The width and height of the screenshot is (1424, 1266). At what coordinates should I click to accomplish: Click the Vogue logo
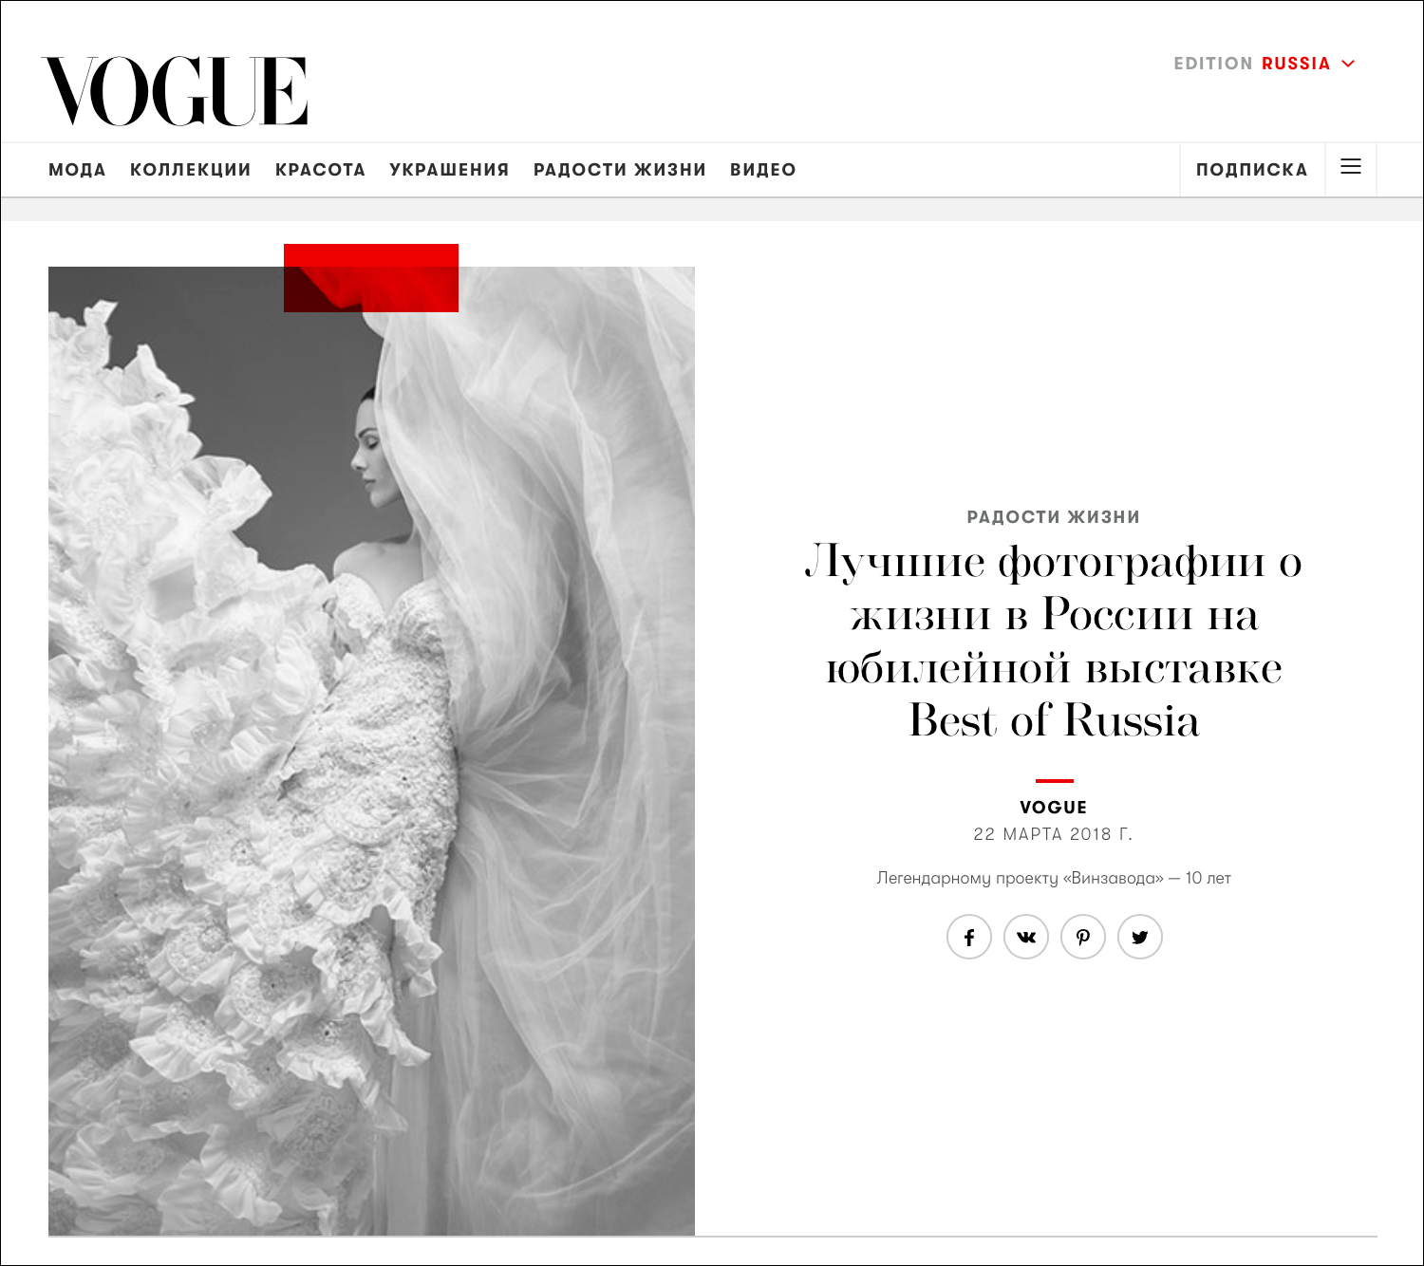(x=175, y=90)
